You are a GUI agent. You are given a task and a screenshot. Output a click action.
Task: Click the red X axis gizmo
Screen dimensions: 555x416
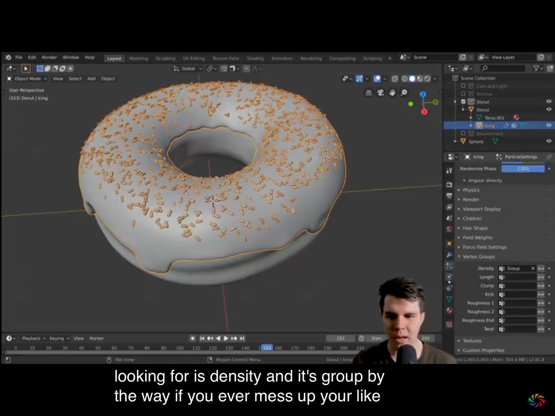pos(424,111)
